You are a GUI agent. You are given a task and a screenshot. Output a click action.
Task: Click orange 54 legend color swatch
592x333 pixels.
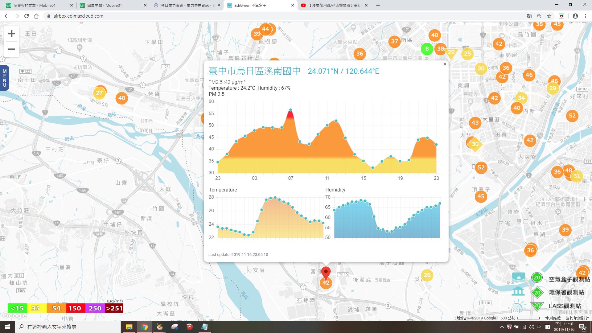[x=56, y=308]
